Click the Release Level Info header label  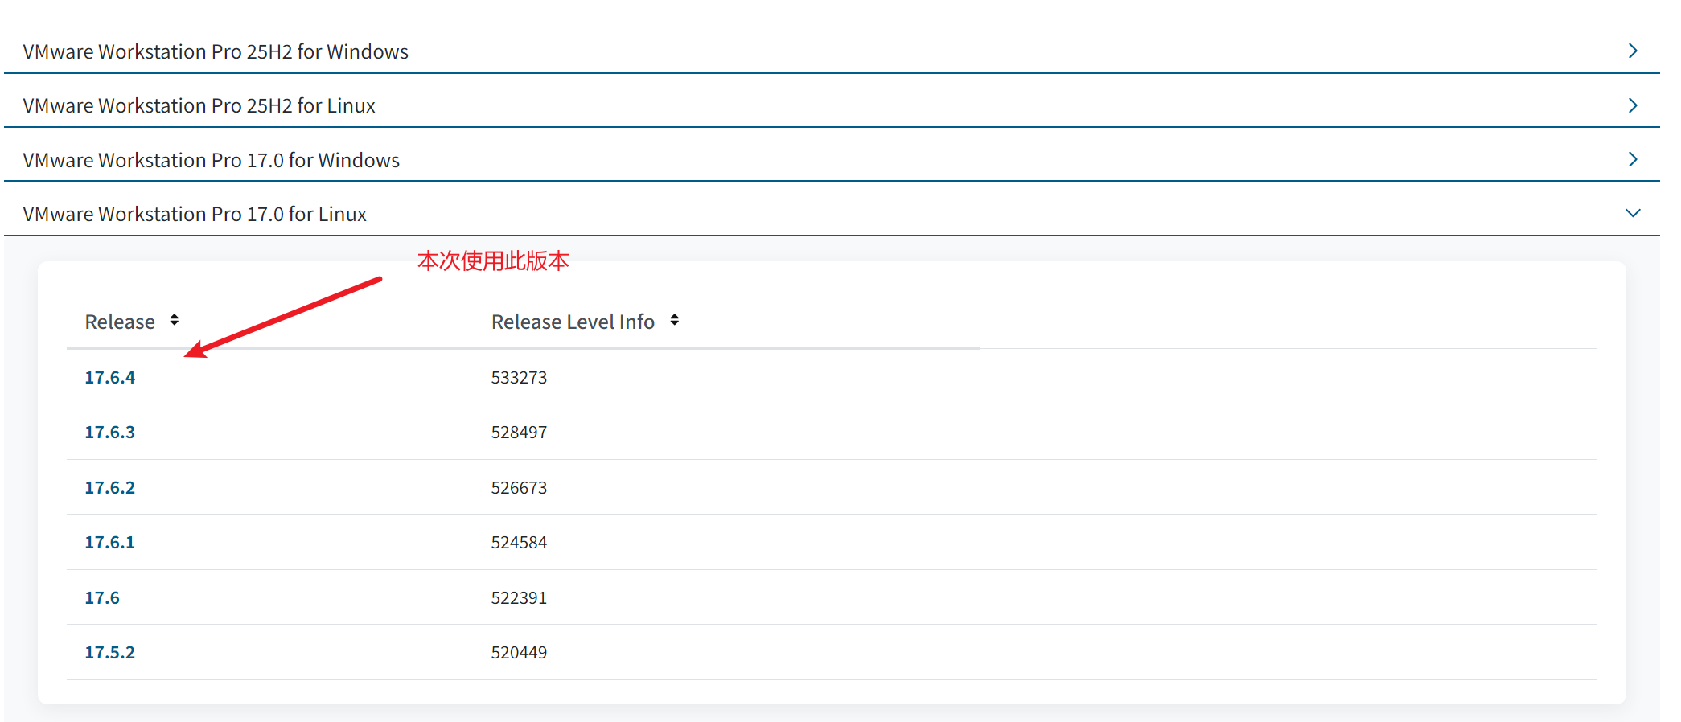[573, 322]
